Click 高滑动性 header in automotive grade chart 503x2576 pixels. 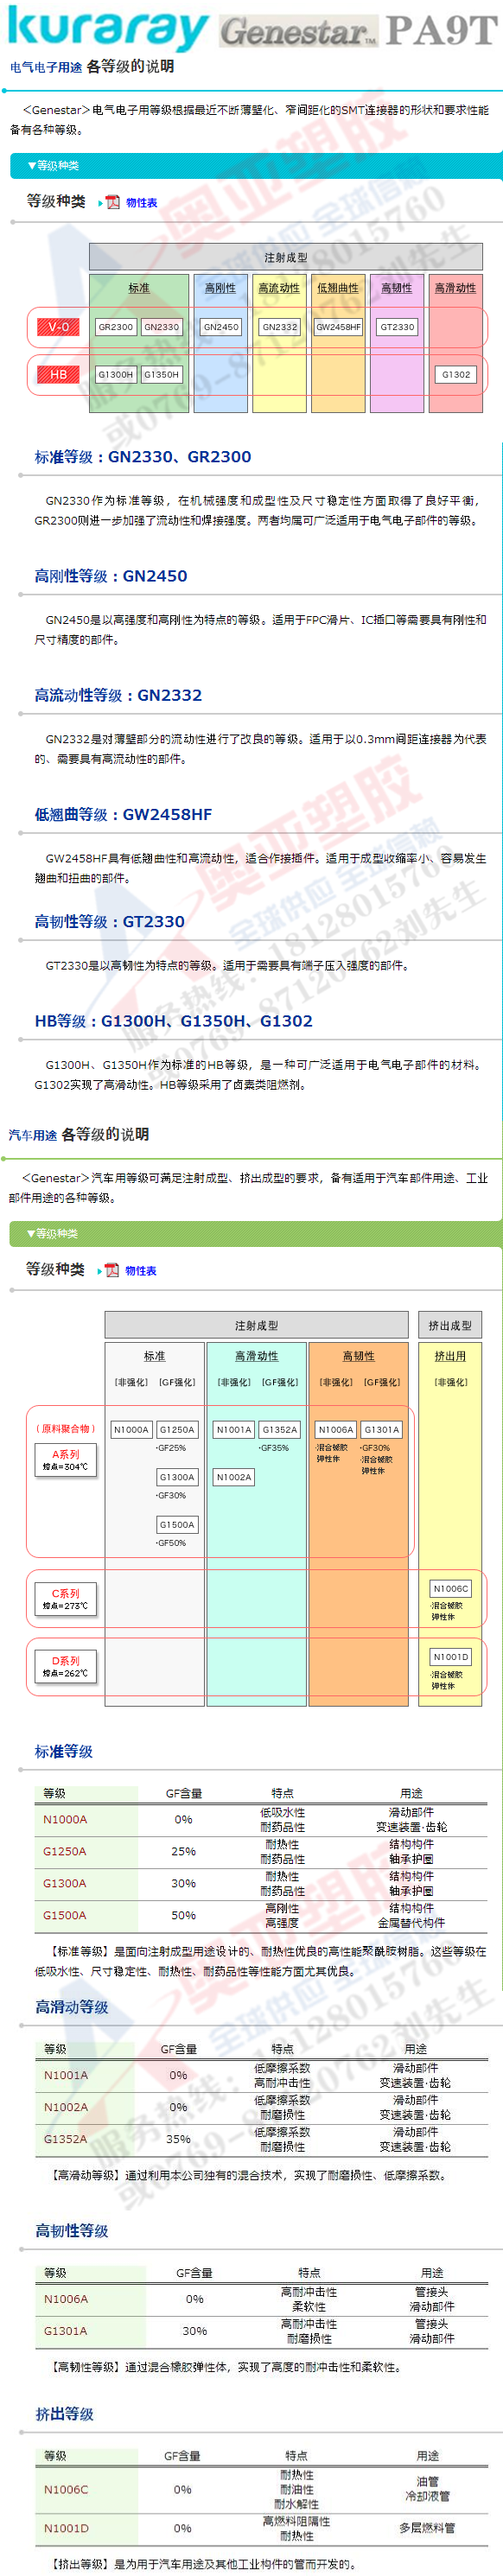pos(256,1357)
